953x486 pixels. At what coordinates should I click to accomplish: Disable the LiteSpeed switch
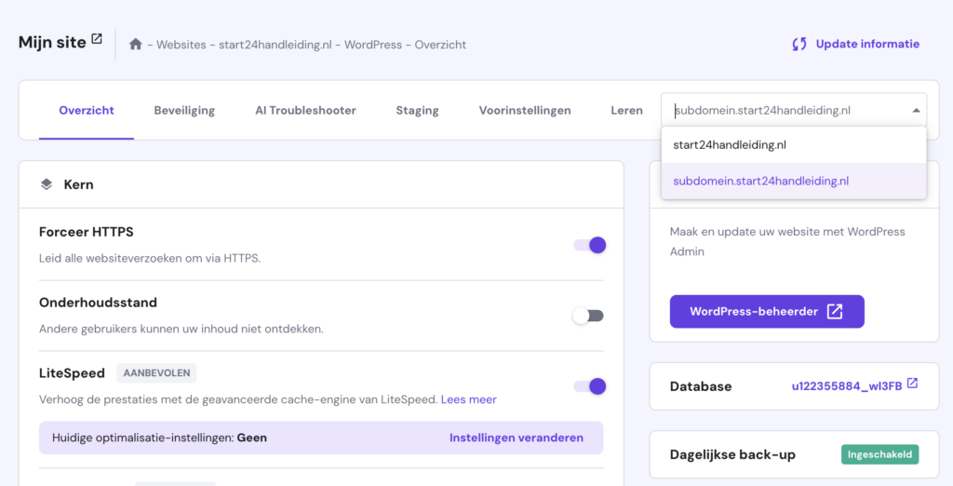click(x=589, y=386)
